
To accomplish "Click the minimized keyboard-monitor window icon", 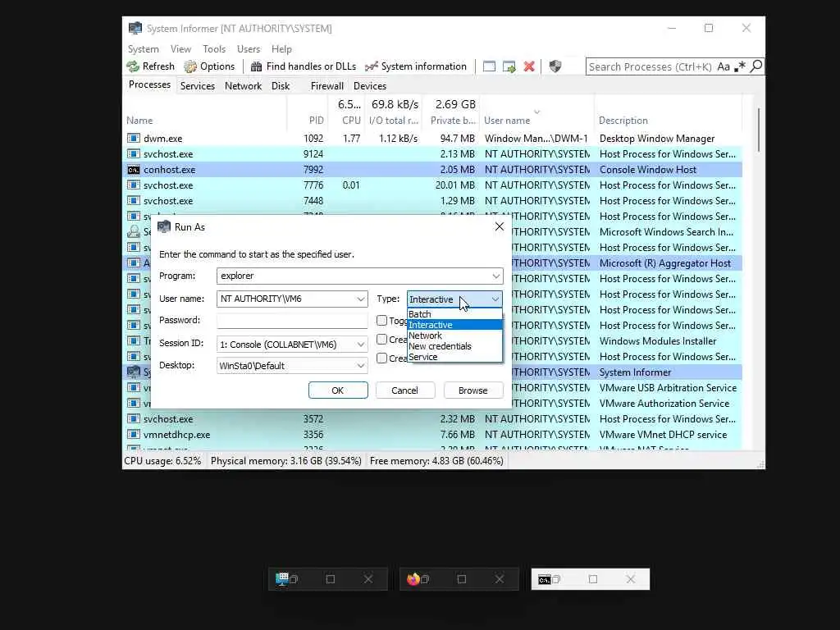I will [282, 579].
